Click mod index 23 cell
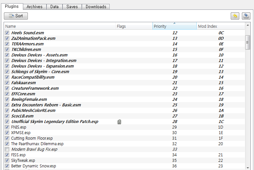 point(221,166)
